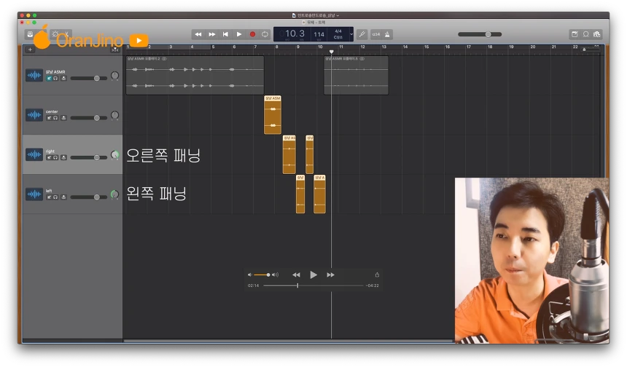Select the left track waveform icon
627x367 pixels.
(34, 194)
